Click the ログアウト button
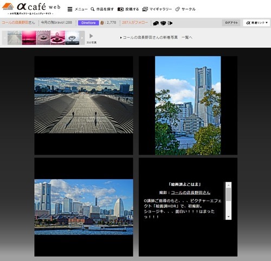 click(x=231, y=23)
